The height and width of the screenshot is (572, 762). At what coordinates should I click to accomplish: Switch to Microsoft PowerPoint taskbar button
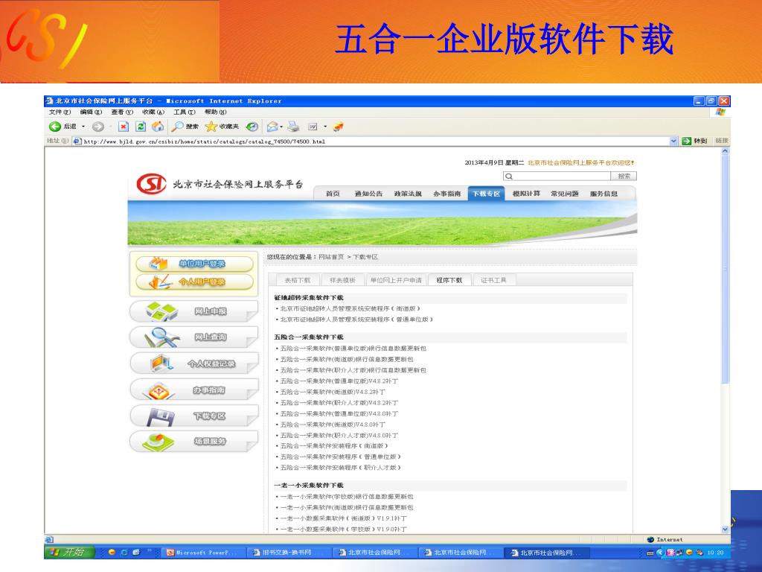204,553
